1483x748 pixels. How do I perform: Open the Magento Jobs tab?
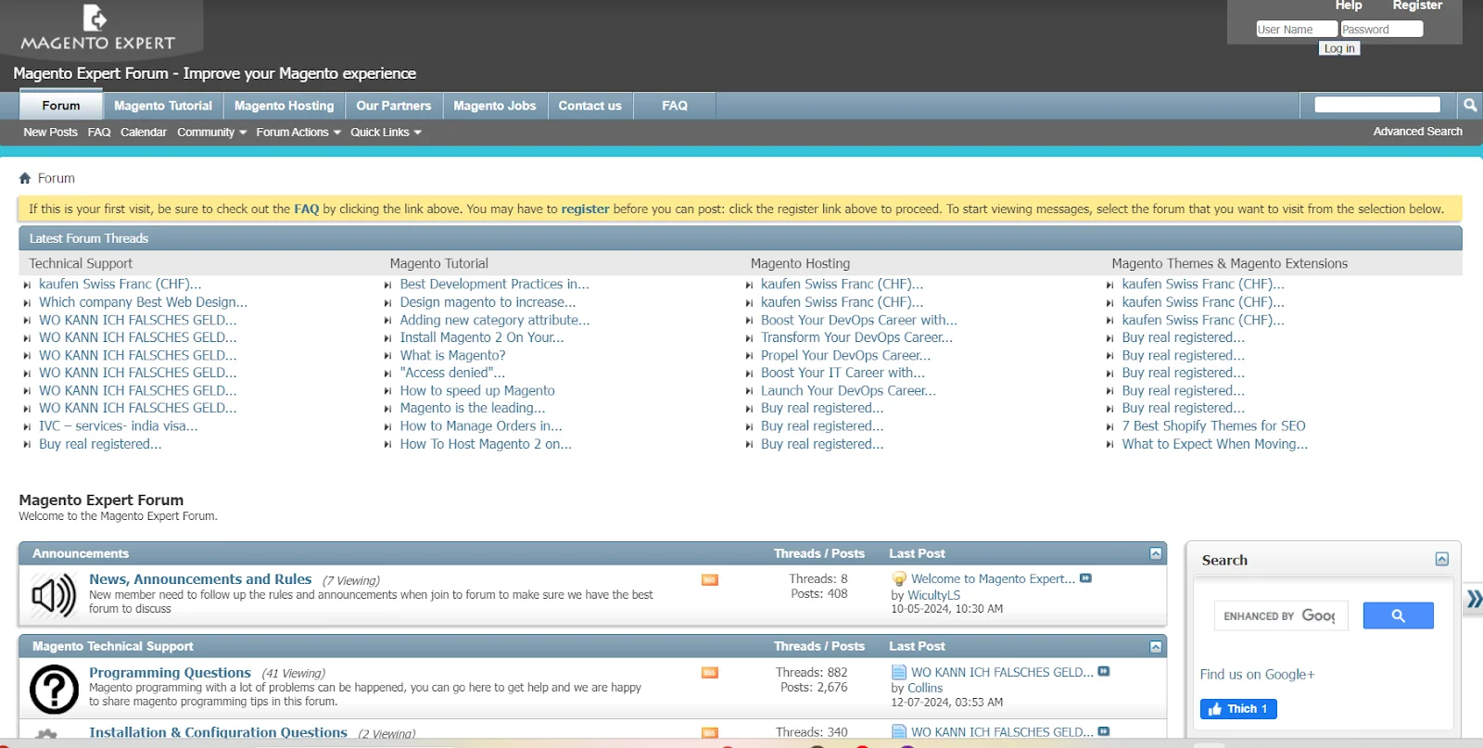495,106
